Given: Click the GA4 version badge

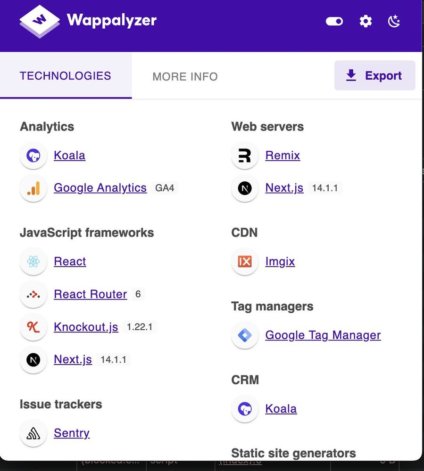Looking at the screenshot, I should click(x=165, y=188).
